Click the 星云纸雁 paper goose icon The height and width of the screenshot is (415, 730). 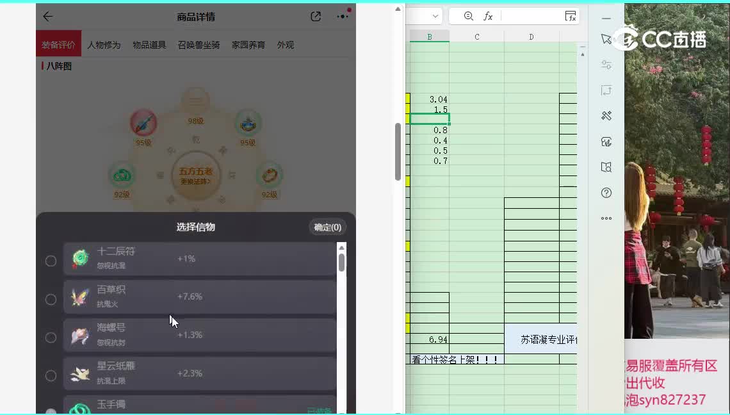pos(80,373)
